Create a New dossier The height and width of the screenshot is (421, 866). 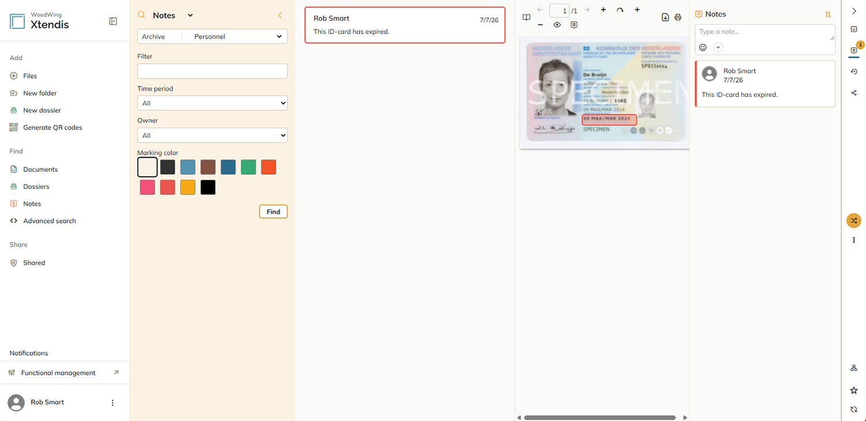coord(36,110)
